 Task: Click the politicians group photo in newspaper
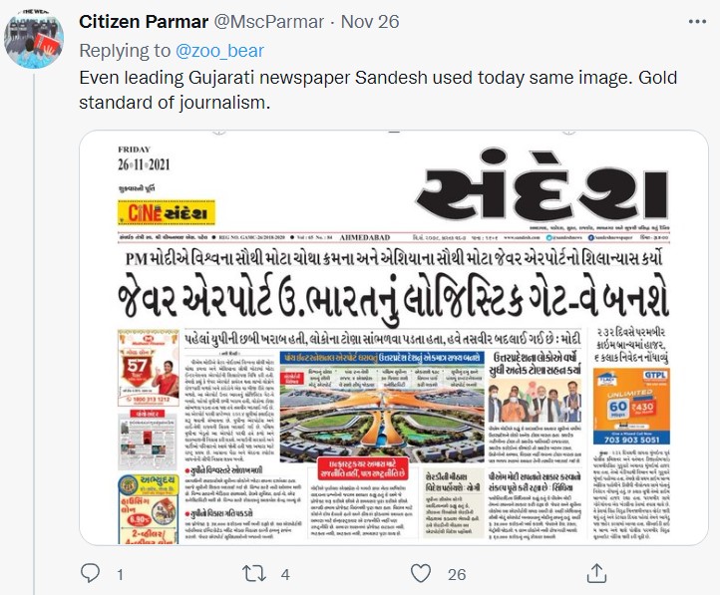click(535, 400)
